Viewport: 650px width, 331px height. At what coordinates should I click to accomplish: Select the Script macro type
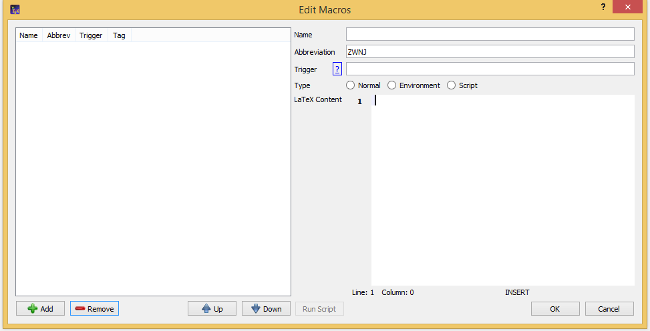pyautogui.click(x=452, y=85)
